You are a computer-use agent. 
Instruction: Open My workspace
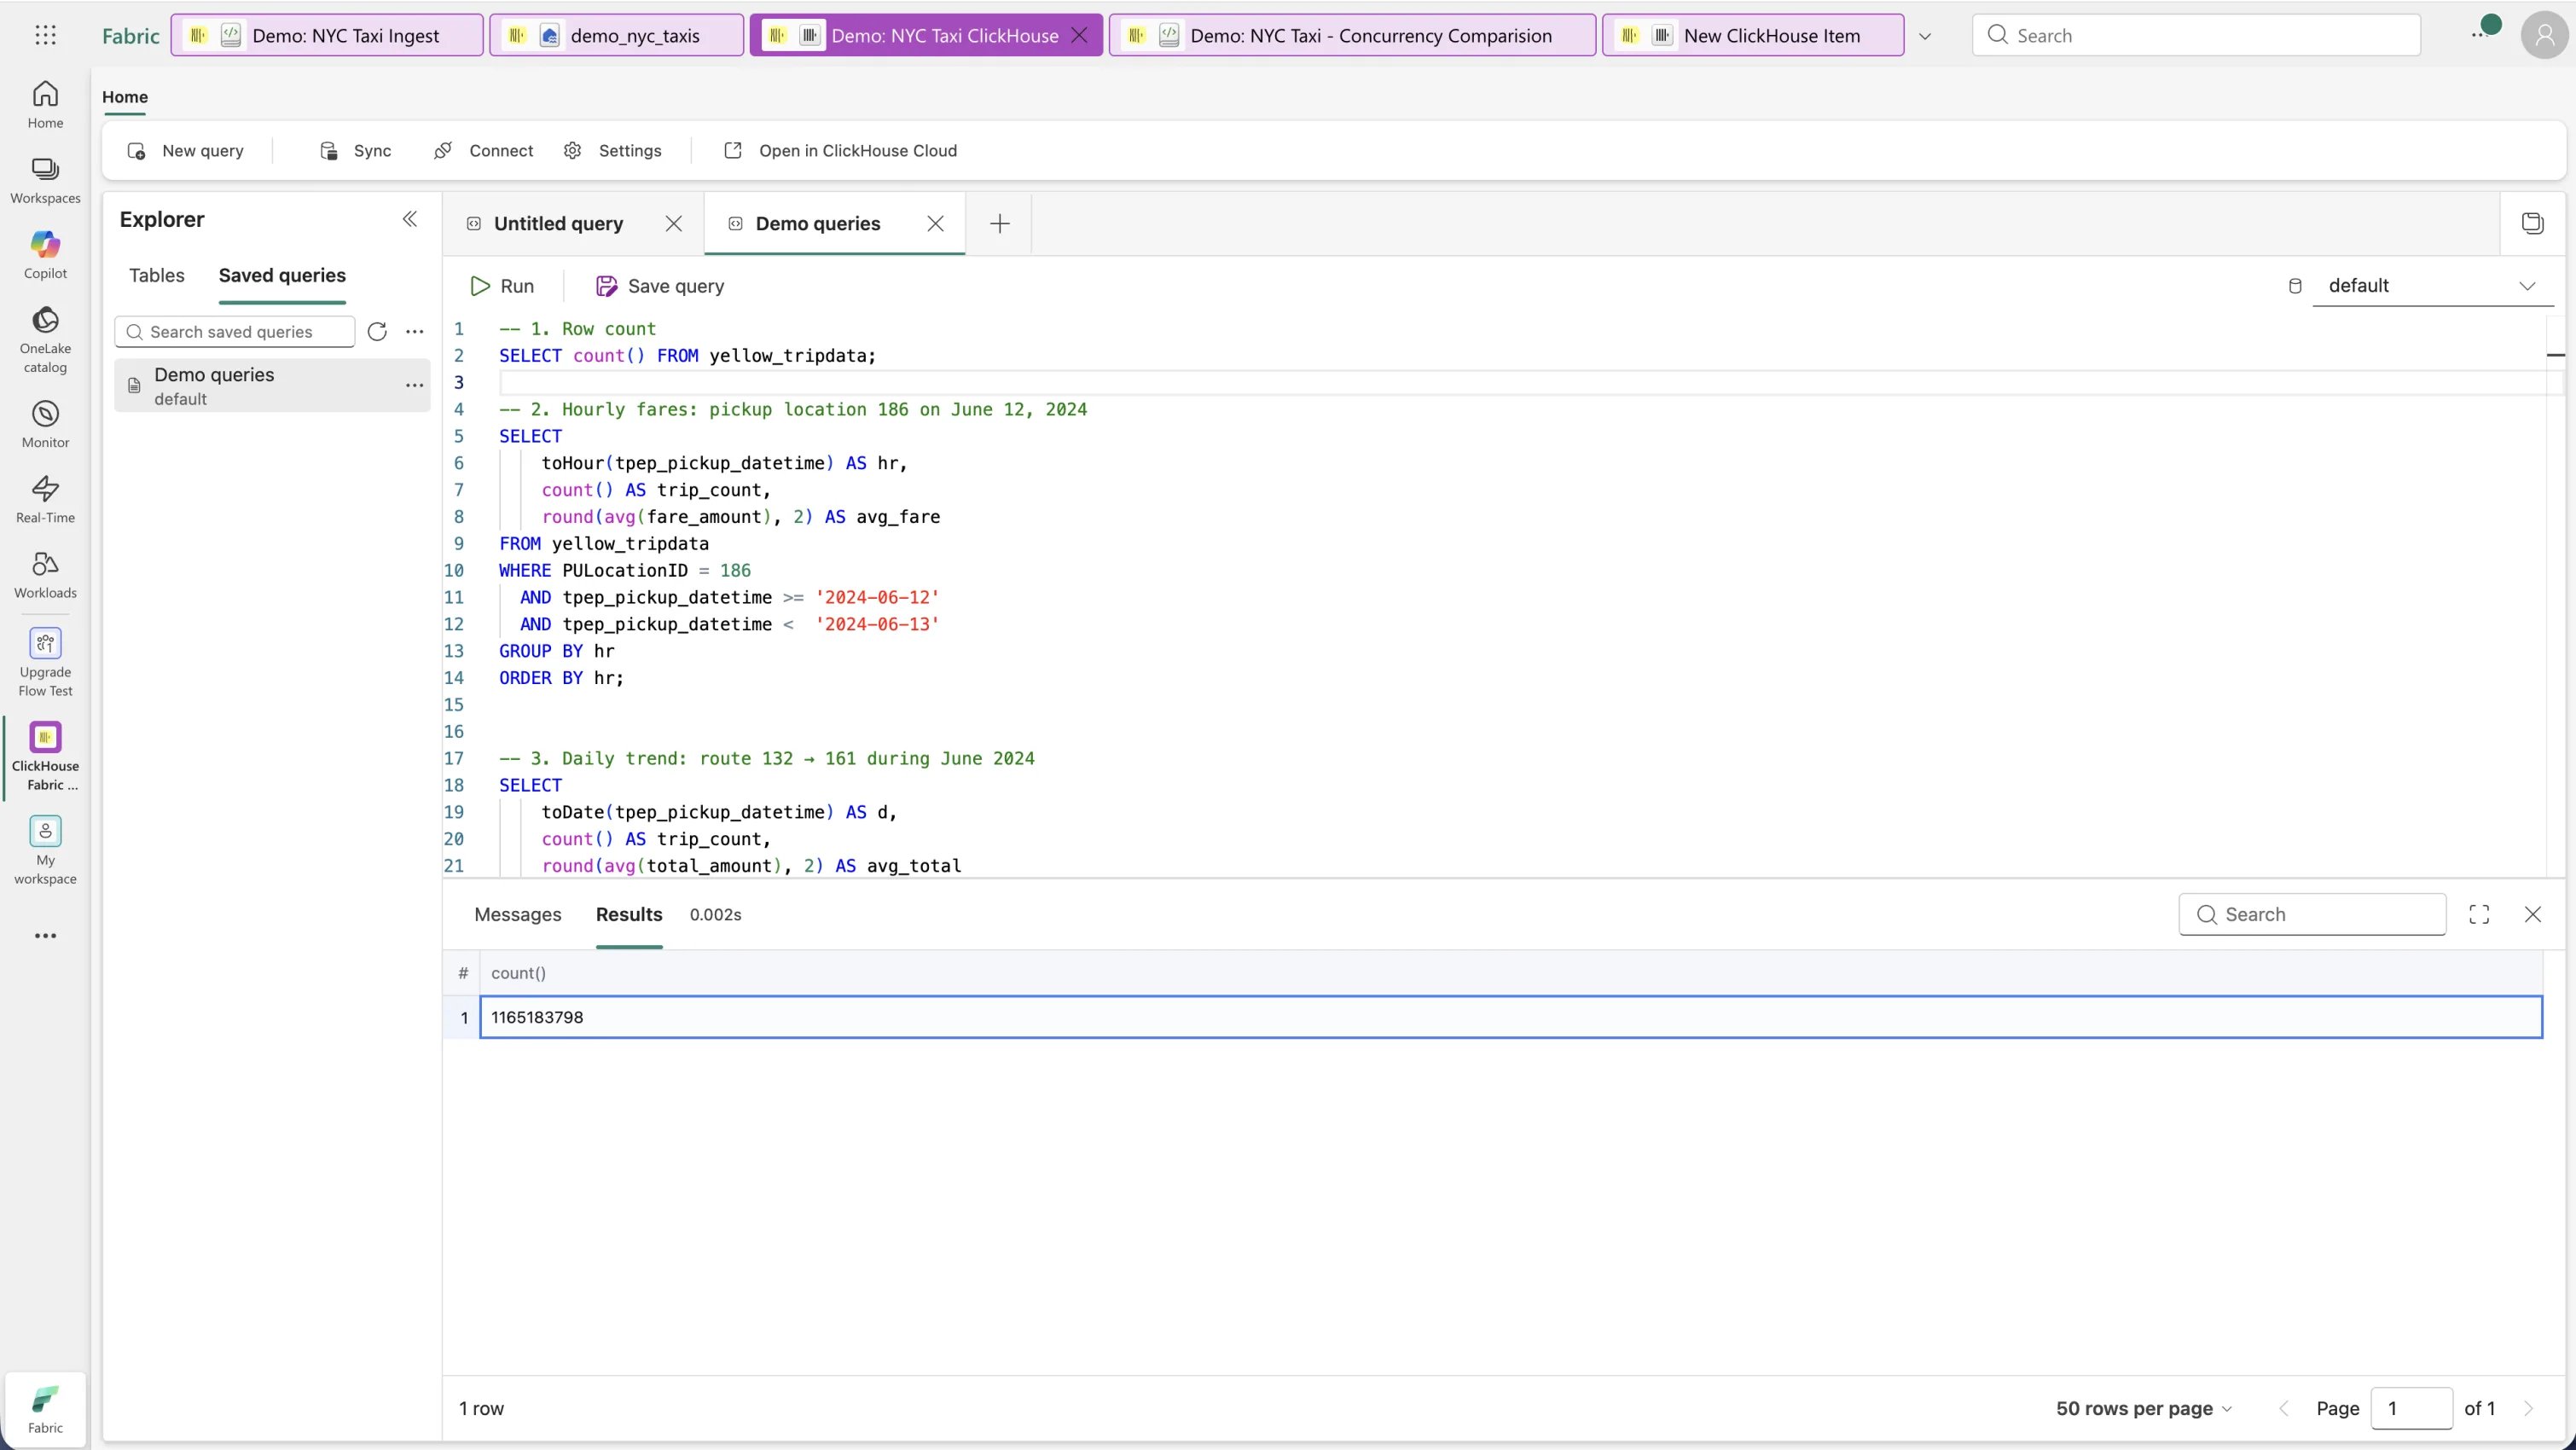tap(45, 850)
